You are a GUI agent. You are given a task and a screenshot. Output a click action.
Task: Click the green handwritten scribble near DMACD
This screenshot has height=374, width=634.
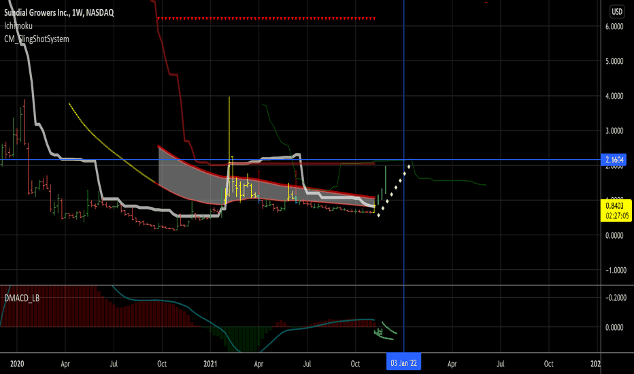(384, 330)
